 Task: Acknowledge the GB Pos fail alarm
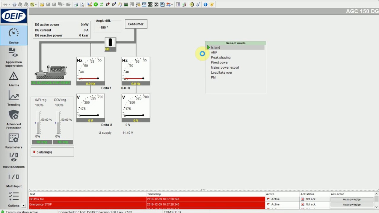352,199
